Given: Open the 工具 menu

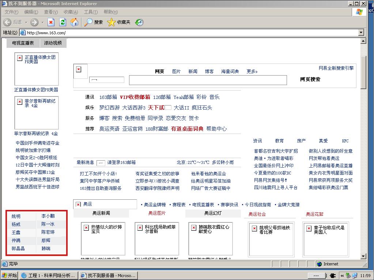Looking at the screenshot, I should (90, 12).
